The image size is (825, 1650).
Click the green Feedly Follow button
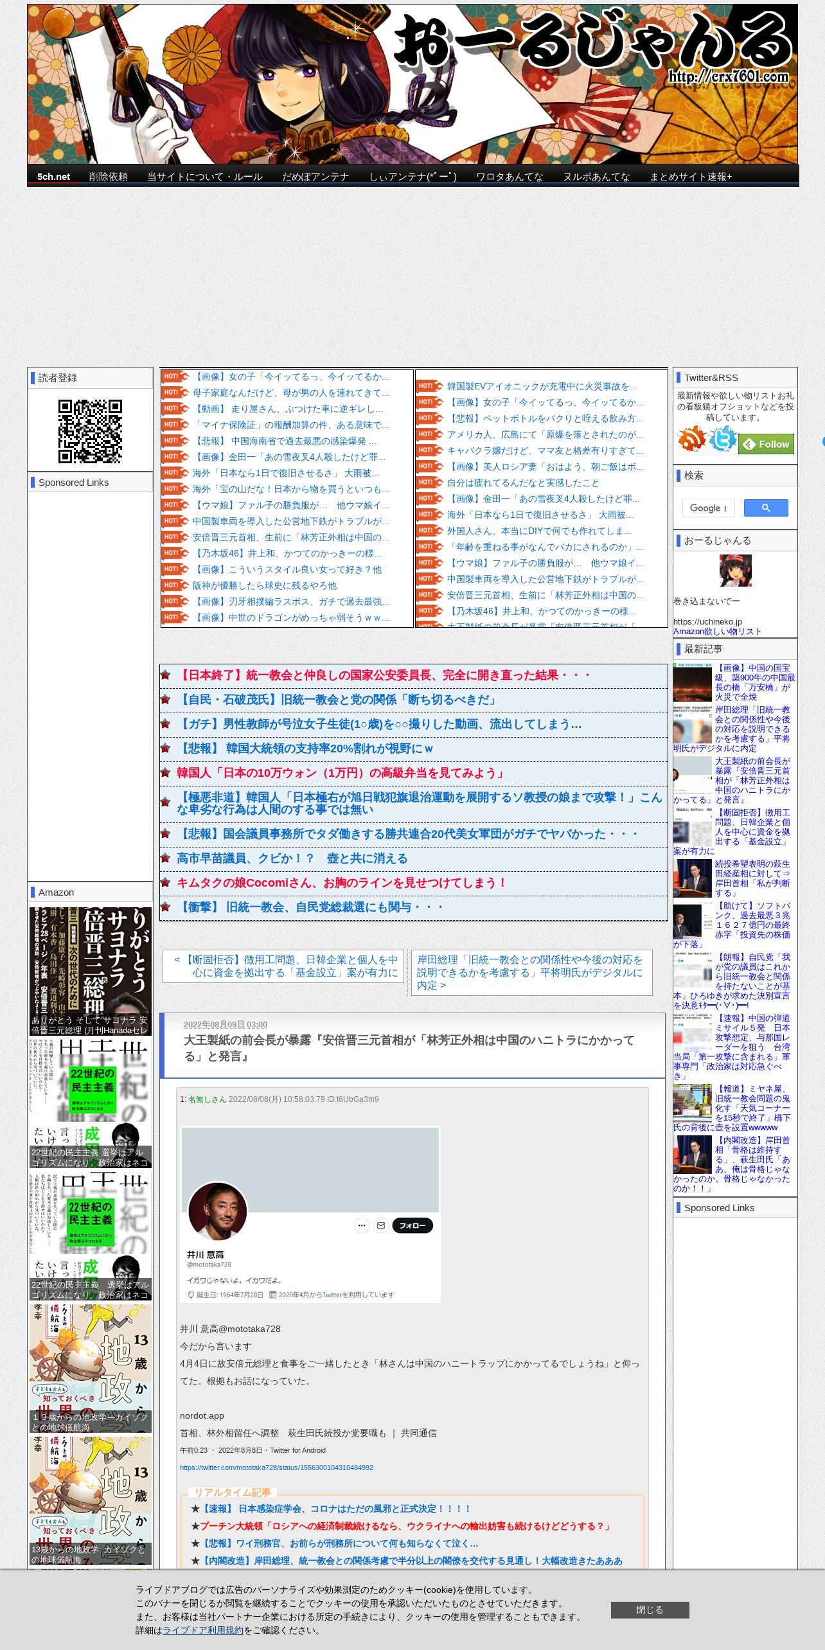click(x=766, y=444)
